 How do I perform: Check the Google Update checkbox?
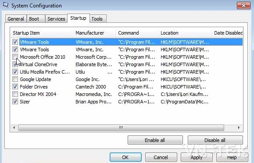coord(15,79)
